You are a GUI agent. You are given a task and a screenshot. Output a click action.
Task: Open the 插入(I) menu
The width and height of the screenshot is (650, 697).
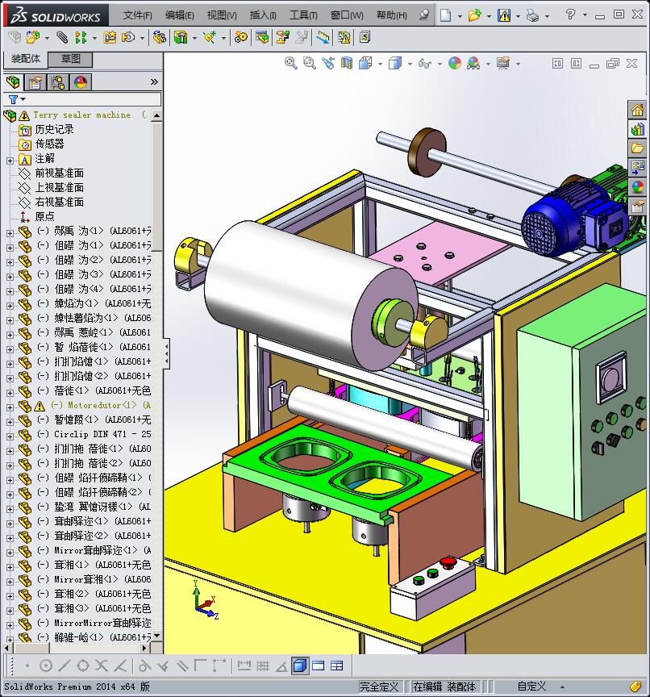point(263,15)
